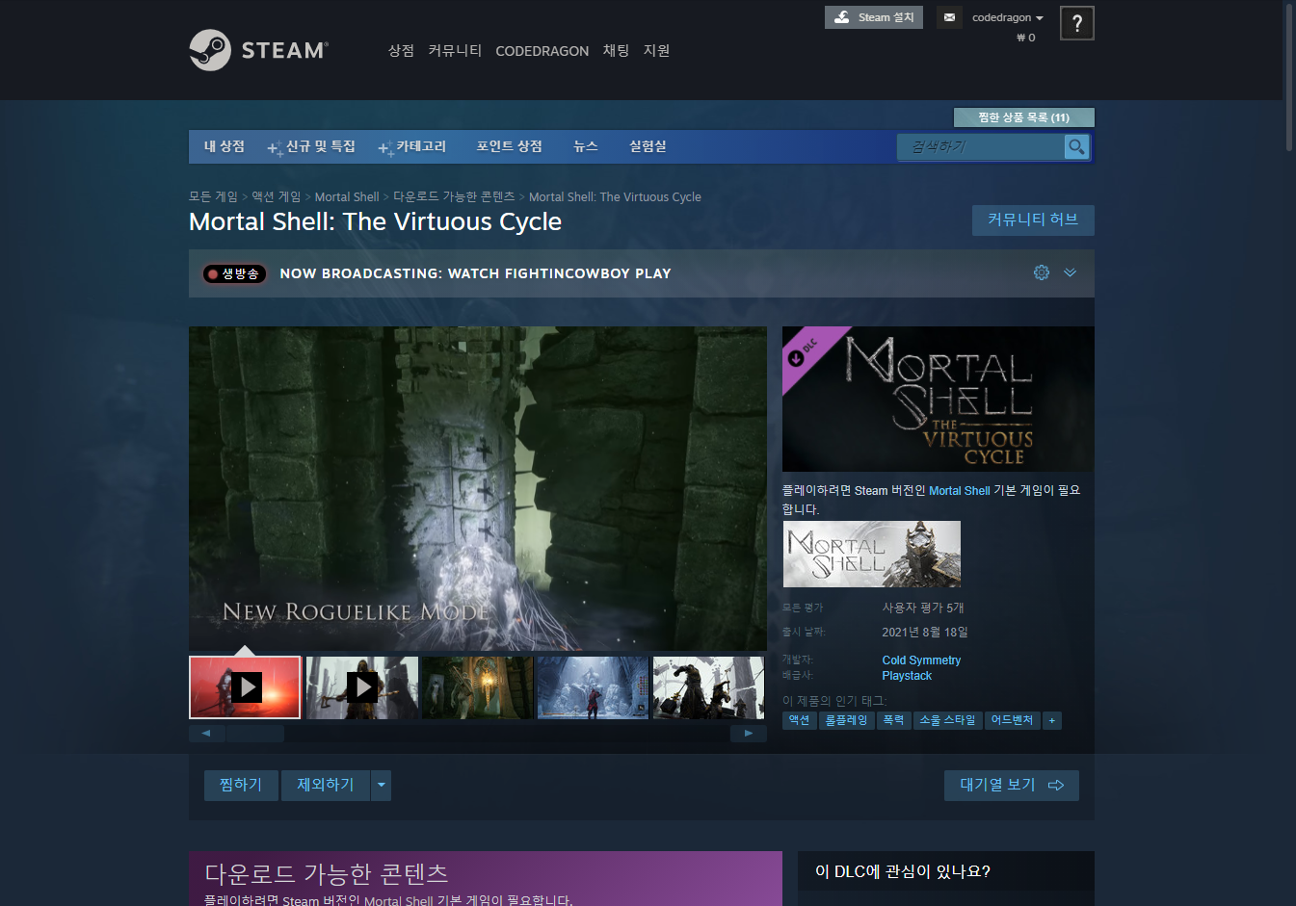Expand the broadcast panel chevron
Viewport: 1296px width, 906px height.
(1070, 272)
